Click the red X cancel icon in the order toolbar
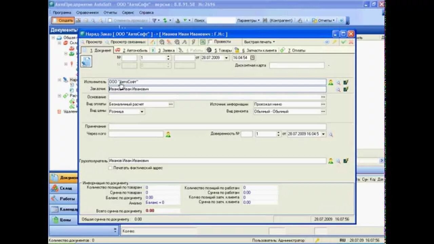 (x=351, y=42)
